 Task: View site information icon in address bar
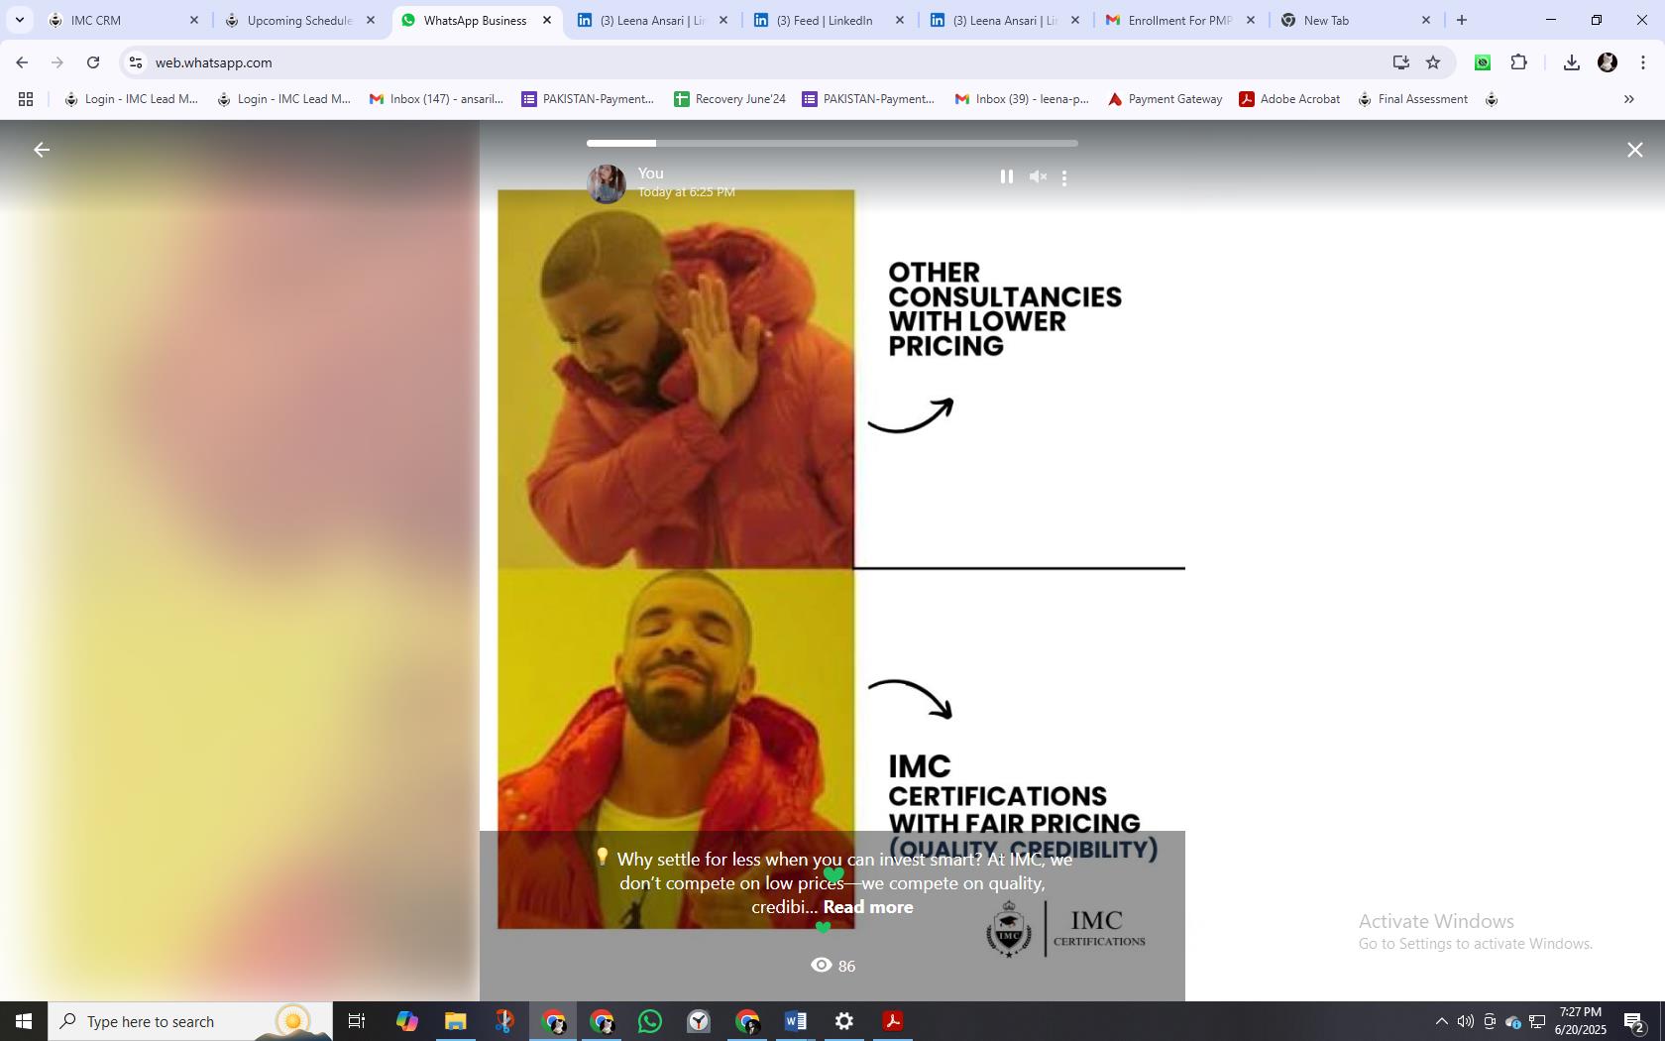click(136, 62)
